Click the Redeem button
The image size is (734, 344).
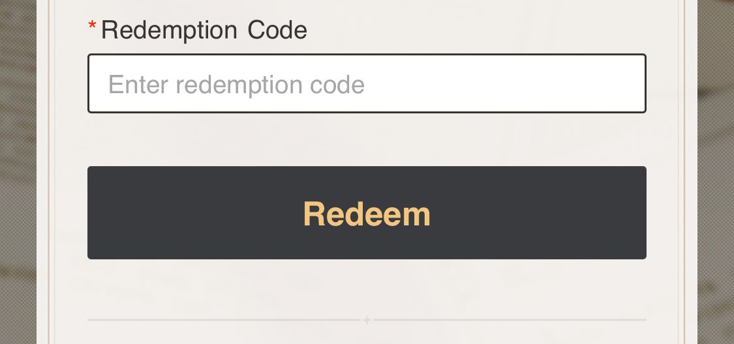pos(367,213)
